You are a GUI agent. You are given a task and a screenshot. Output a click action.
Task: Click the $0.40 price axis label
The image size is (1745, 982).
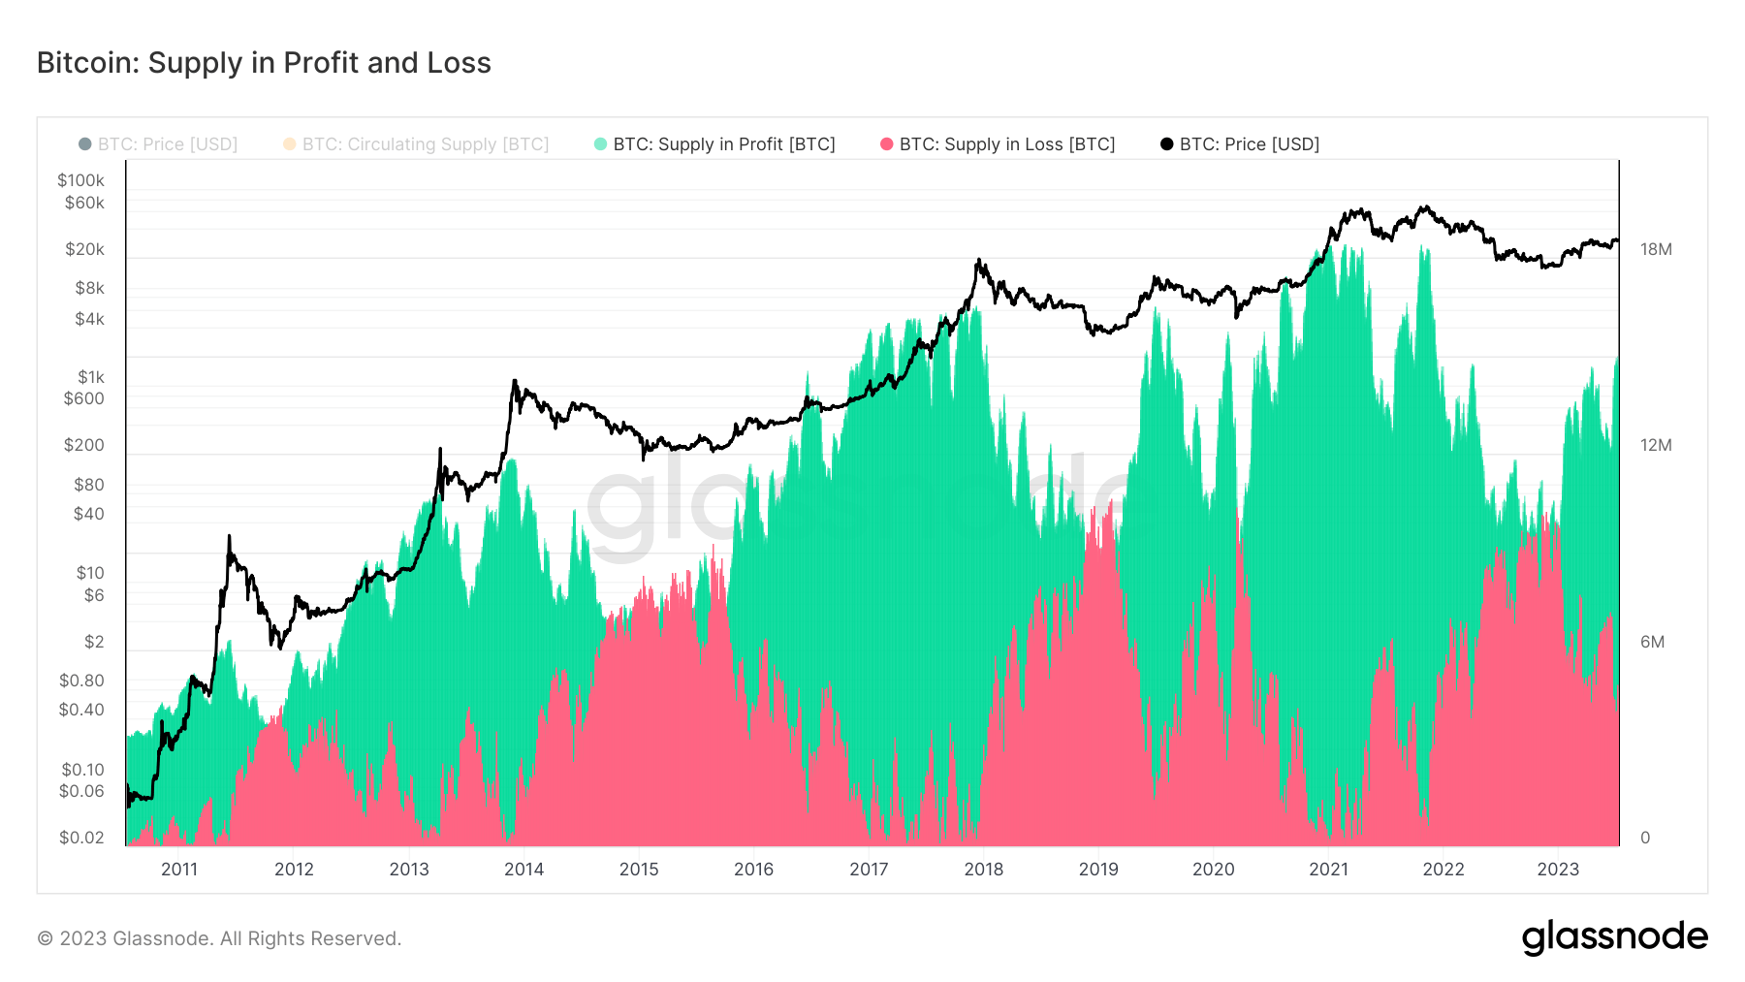click(81, 710)
